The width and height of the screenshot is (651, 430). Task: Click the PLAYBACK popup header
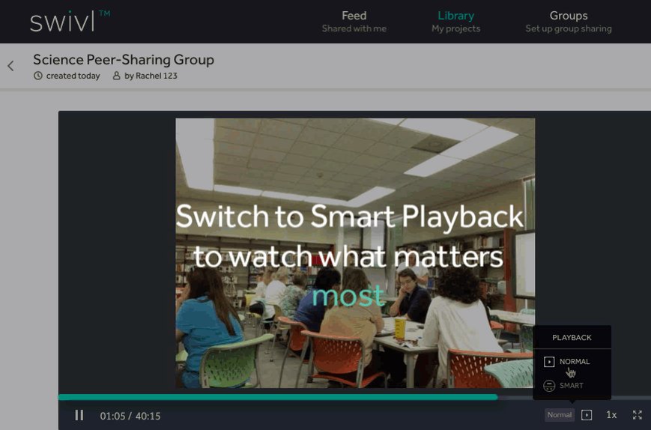572,337
